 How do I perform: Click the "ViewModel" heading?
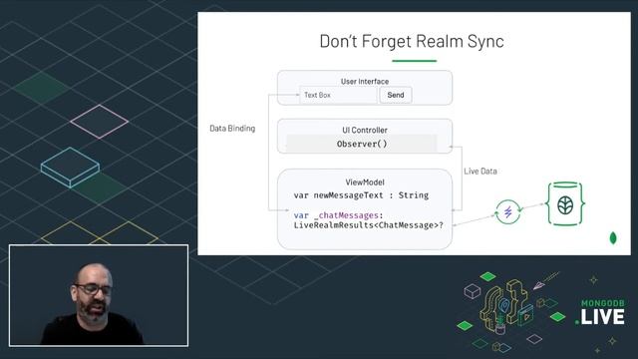365,182
